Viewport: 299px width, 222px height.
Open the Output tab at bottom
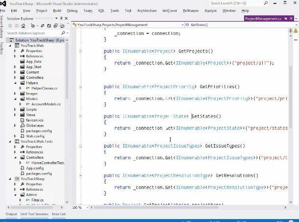(11, 214)
